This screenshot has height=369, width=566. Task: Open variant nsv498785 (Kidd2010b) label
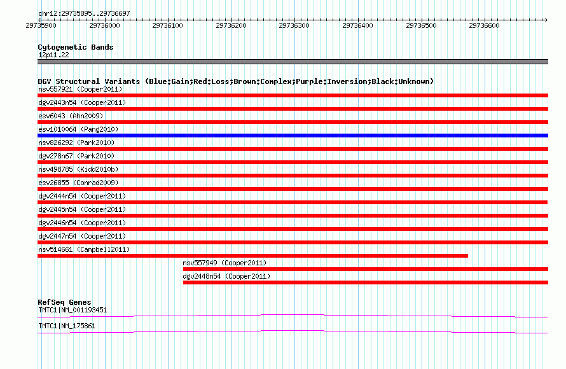point(78,169)
